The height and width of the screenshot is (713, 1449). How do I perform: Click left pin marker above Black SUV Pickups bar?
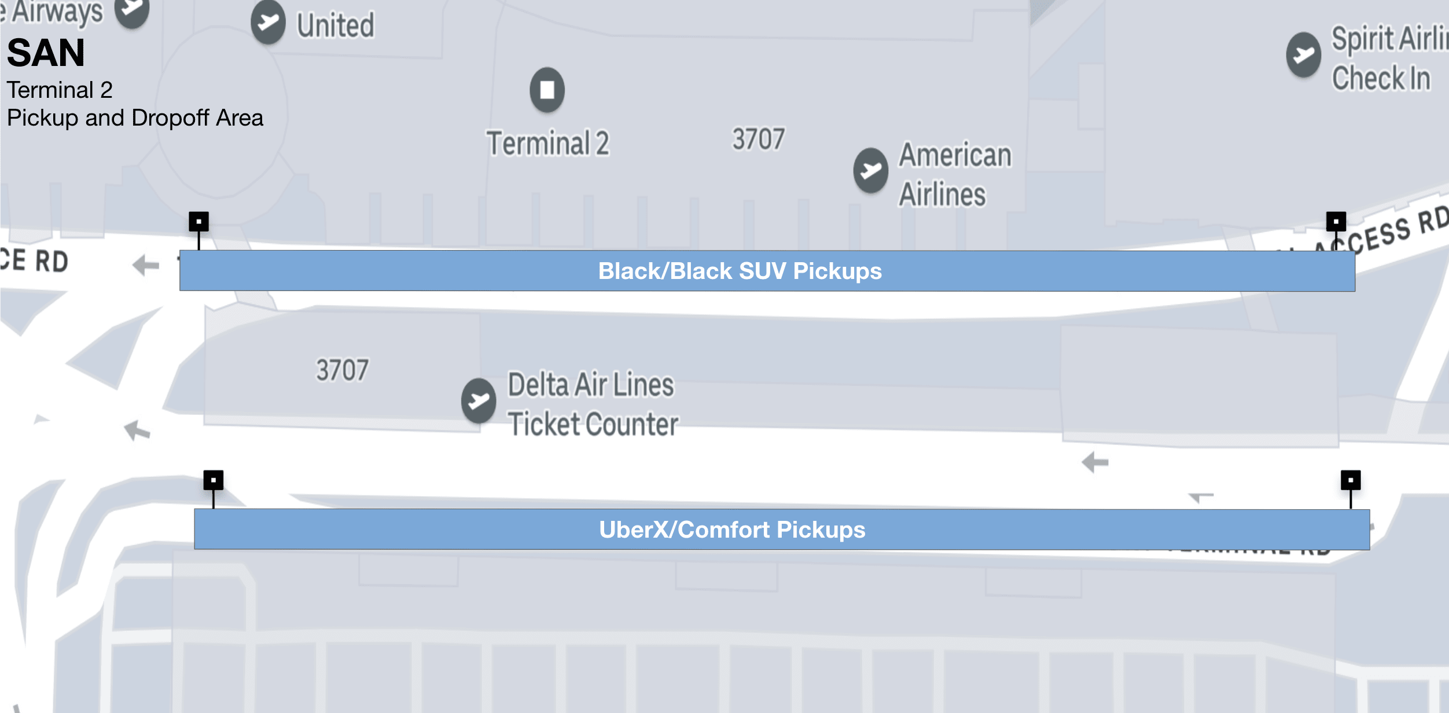[x=198, y=222]
